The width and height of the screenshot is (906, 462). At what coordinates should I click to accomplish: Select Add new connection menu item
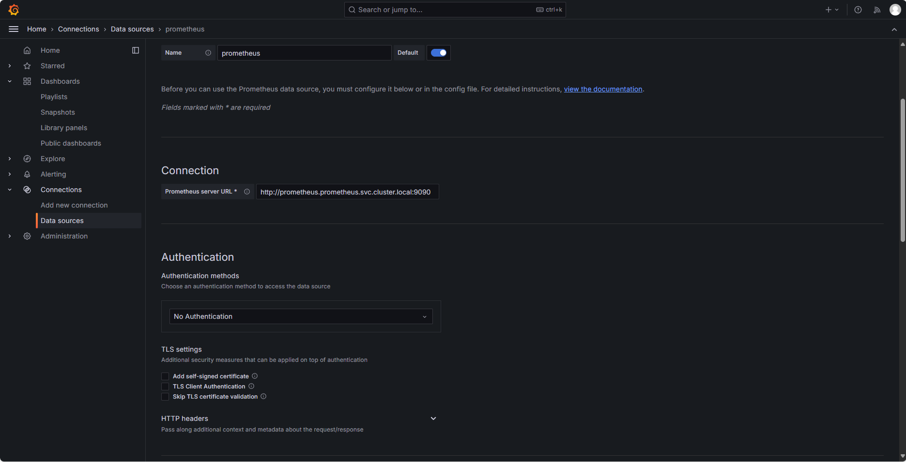tap(74, 205)
